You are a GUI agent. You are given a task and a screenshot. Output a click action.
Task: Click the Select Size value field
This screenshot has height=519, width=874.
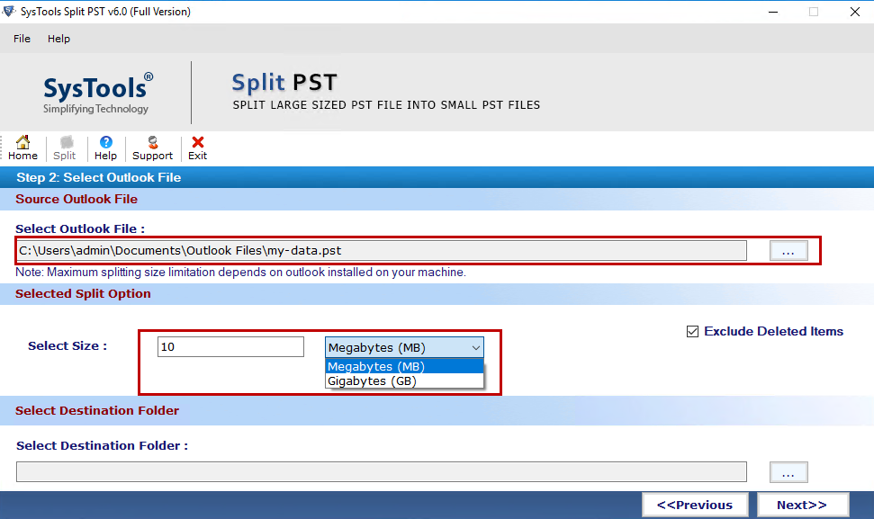[x=230, y=347]
